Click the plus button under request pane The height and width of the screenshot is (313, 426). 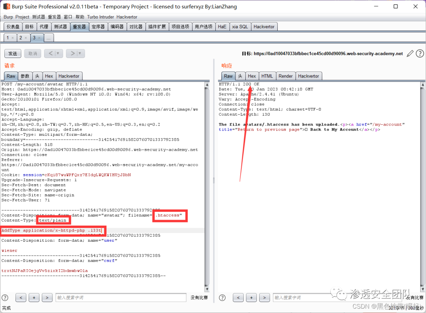(34, 298)
